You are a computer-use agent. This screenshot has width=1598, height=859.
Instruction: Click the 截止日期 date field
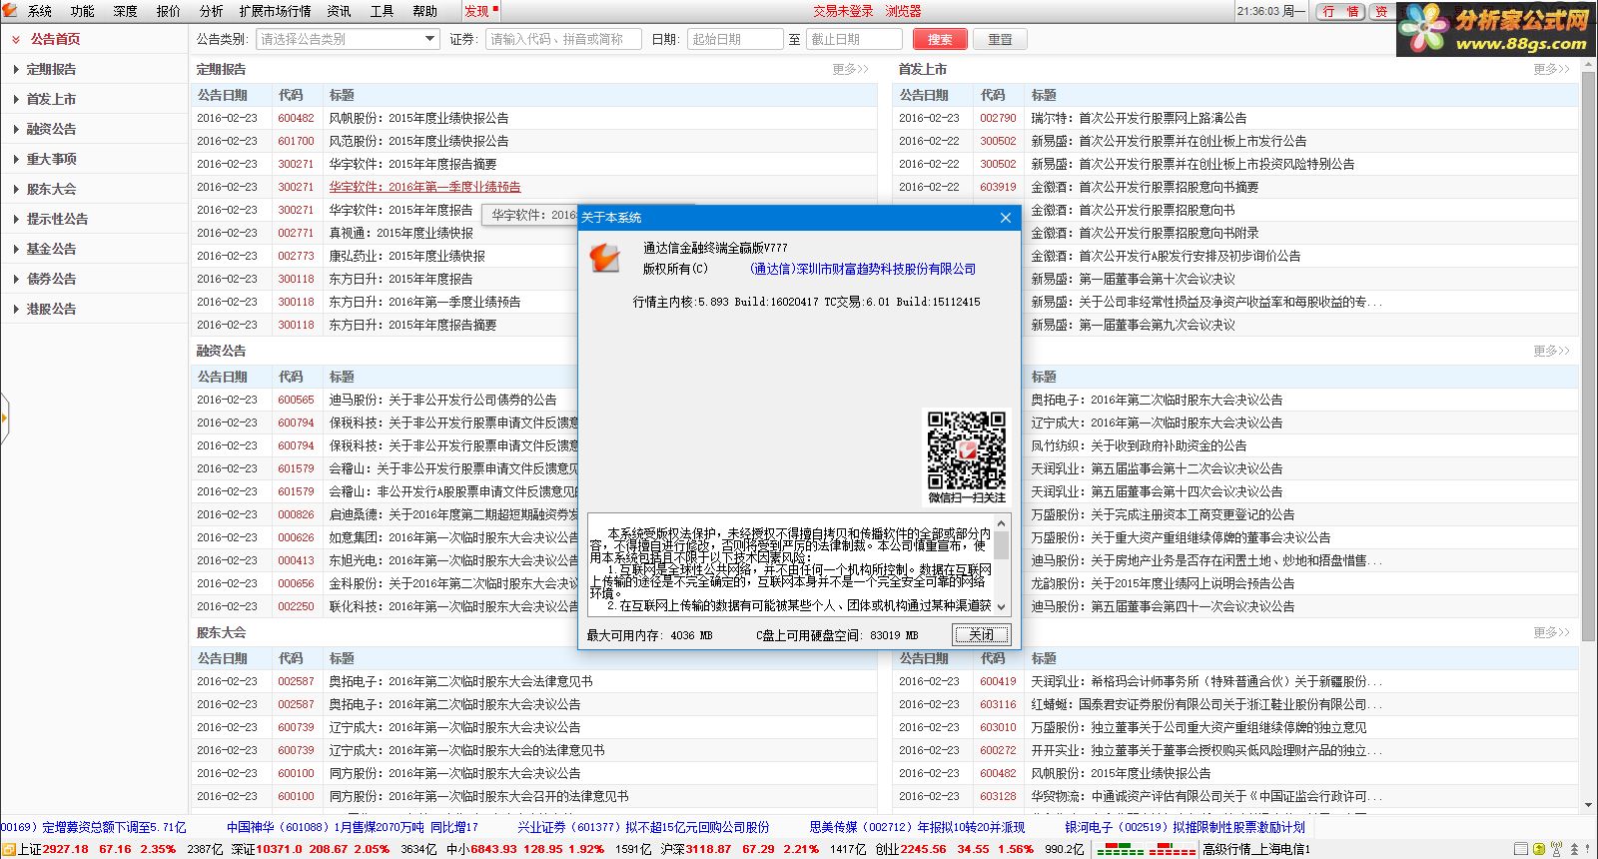pos(854,39)
